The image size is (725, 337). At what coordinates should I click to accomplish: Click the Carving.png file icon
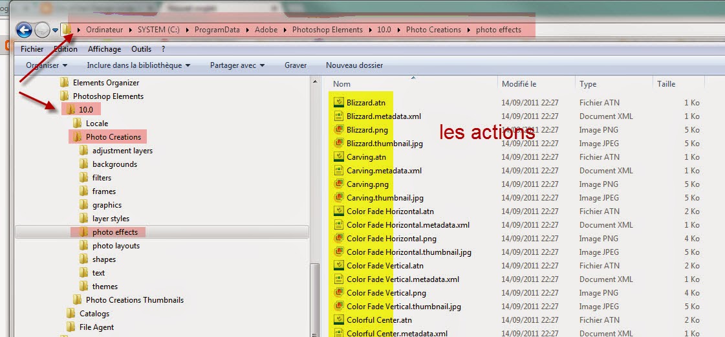click(339, 184)
